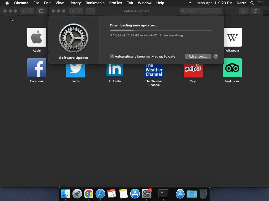Image resolution: width=269 pixels, height=201 pixels.
Task: Open the Window menu
Action: (145, 3)
